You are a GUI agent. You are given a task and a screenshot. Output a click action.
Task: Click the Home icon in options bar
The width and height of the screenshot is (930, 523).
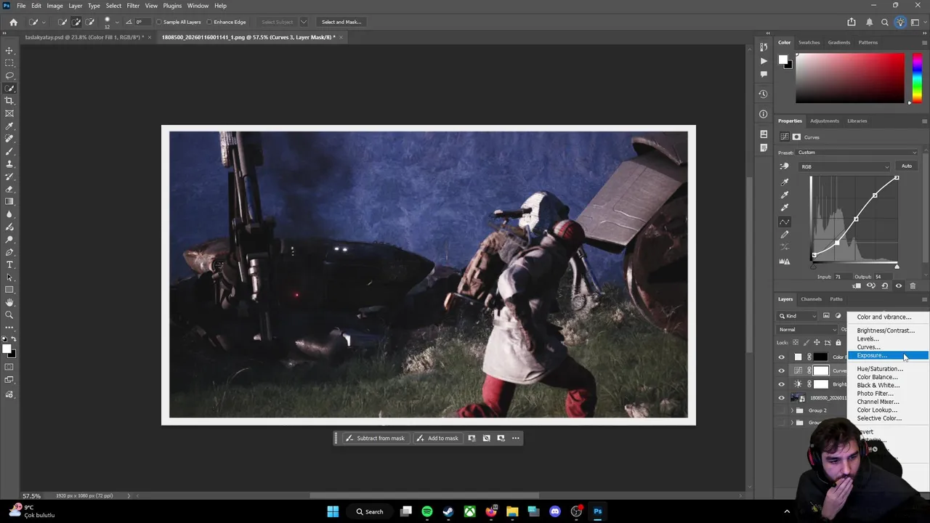point(13,22)
